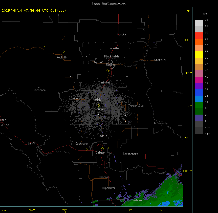
Task: Click the Strathmore label
Action: click(130, 154)
